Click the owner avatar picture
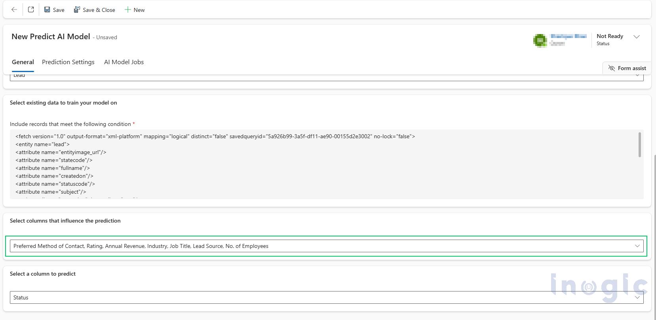This screenshot has width=656, height=320. (540, 40)
